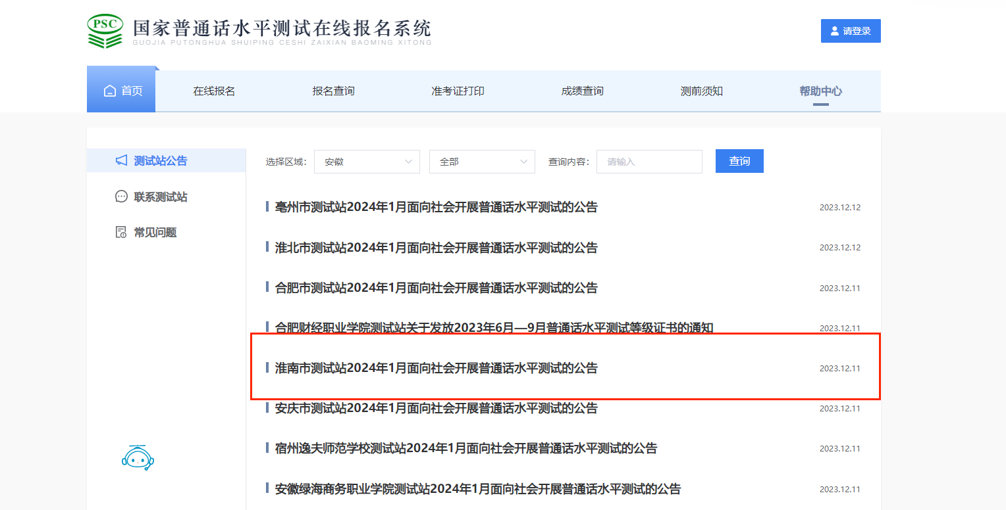This screenshot has height=510, width=1006.
Task: Click the megaphone icon beside 测试站公告
Action: [x=121, y=160]
